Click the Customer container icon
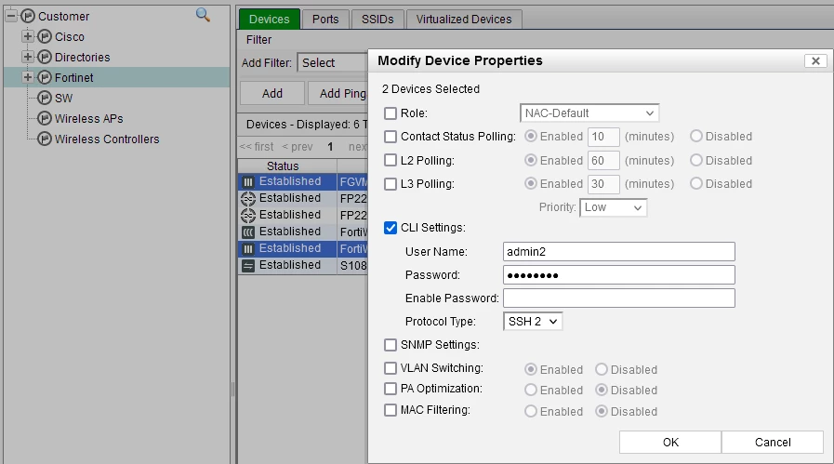834x464 pixels. [28, 17]
